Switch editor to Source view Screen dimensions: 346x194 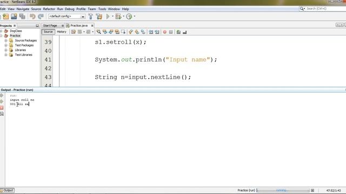point(48,32)
